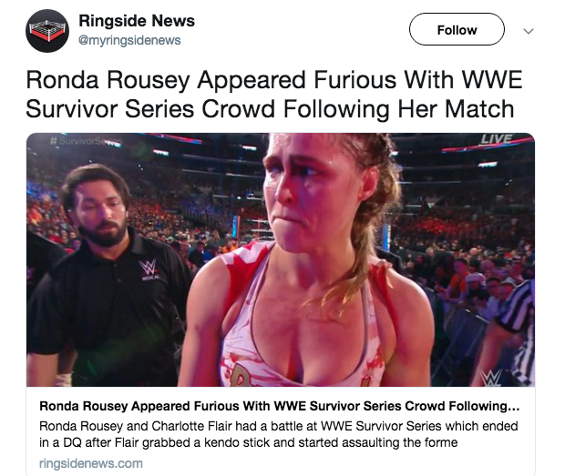Click the WWE logo on the black shirt
This screenshot has width=565, height=476.
(147, 268)
